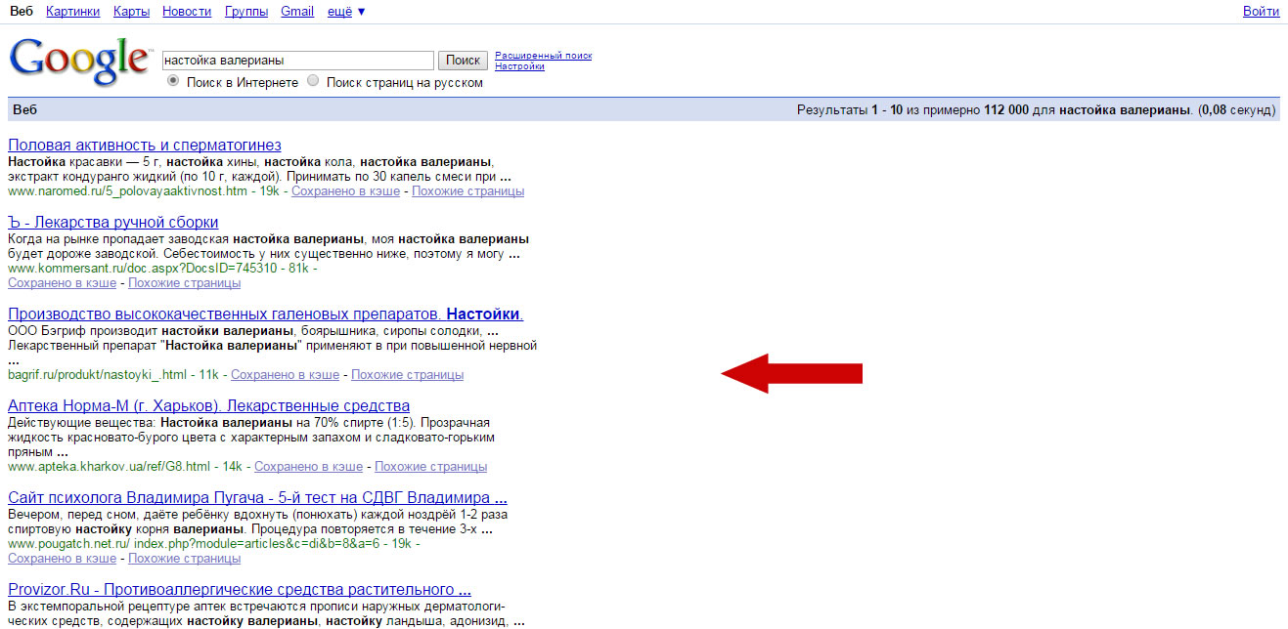
Task: Open Gmail from top navigation
Action: (x=297, y=12)
